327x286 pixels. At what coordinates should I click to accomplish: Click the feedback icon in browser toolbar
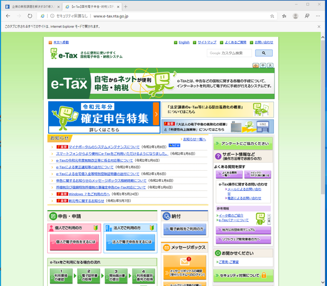click(307, 16)
